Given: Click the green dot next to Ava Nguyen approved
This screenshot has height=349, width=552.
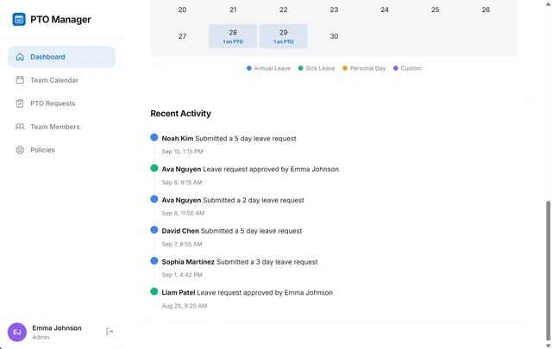Looking at the screenshot, I should click(154, 168).
